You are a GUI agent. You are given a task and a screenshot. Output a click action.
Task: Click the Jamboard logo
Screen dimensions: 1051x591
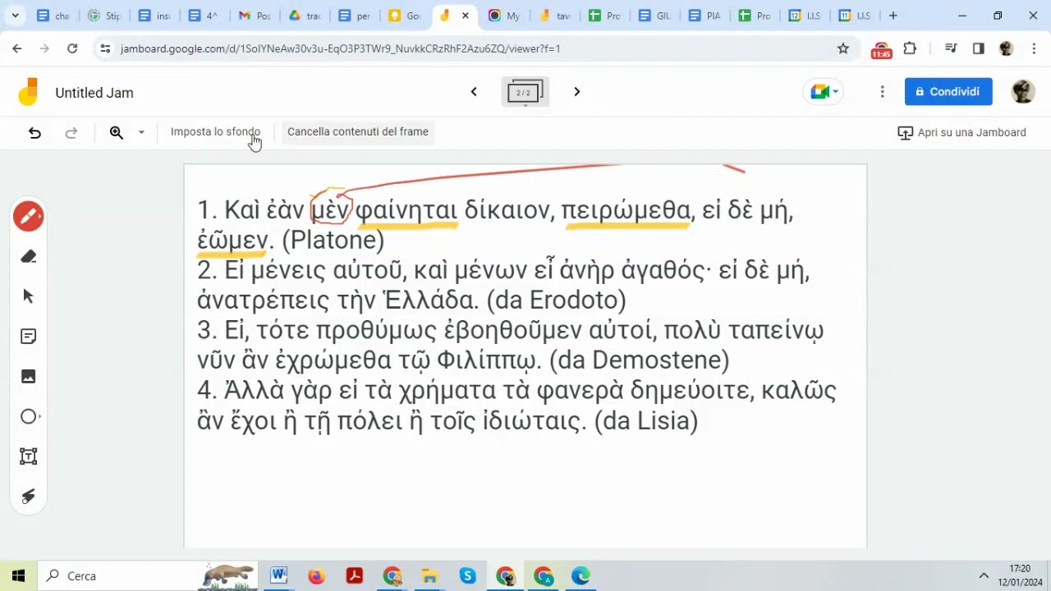pyautogui.click(x=29, y=92)
